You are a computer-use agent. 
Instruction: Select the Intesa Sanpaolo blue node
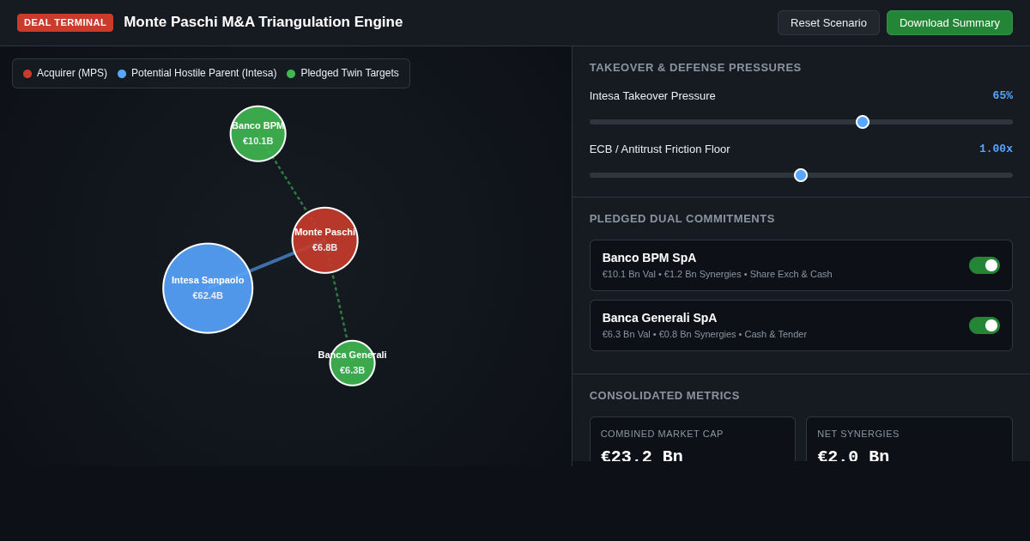pos(208,289)
